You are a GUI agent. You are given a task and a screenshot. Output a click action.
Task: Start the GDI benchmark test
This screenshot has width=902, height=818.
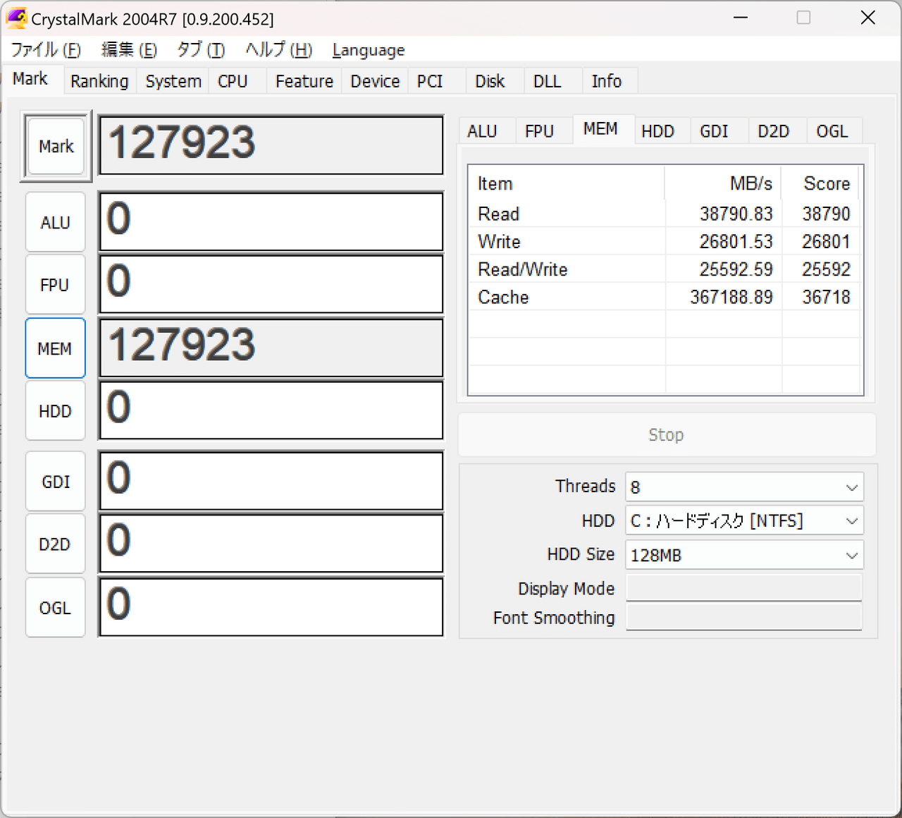point(56,482)
